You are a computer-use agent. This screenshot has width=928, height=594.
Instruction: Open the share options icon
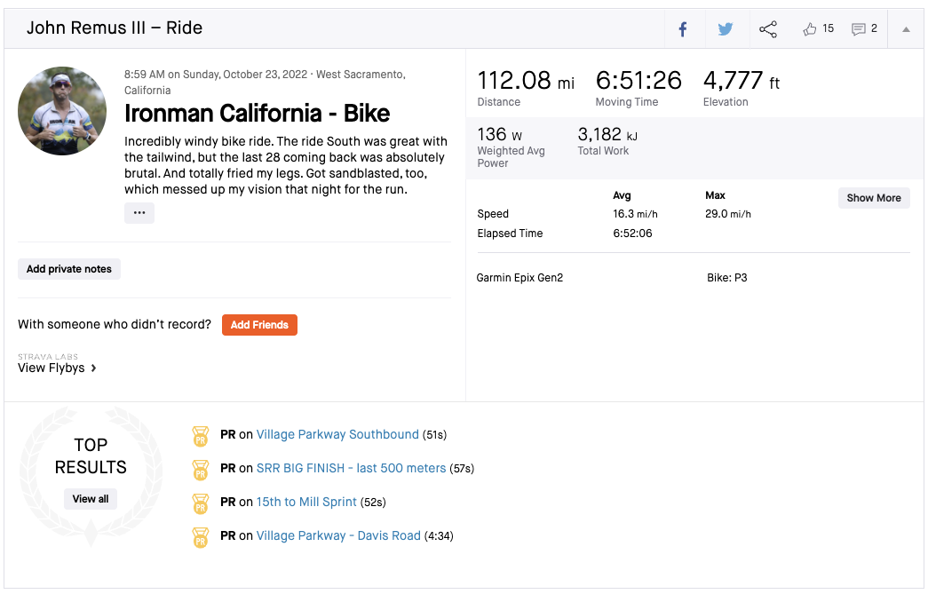pyautogui.click(x=768, y=29)
